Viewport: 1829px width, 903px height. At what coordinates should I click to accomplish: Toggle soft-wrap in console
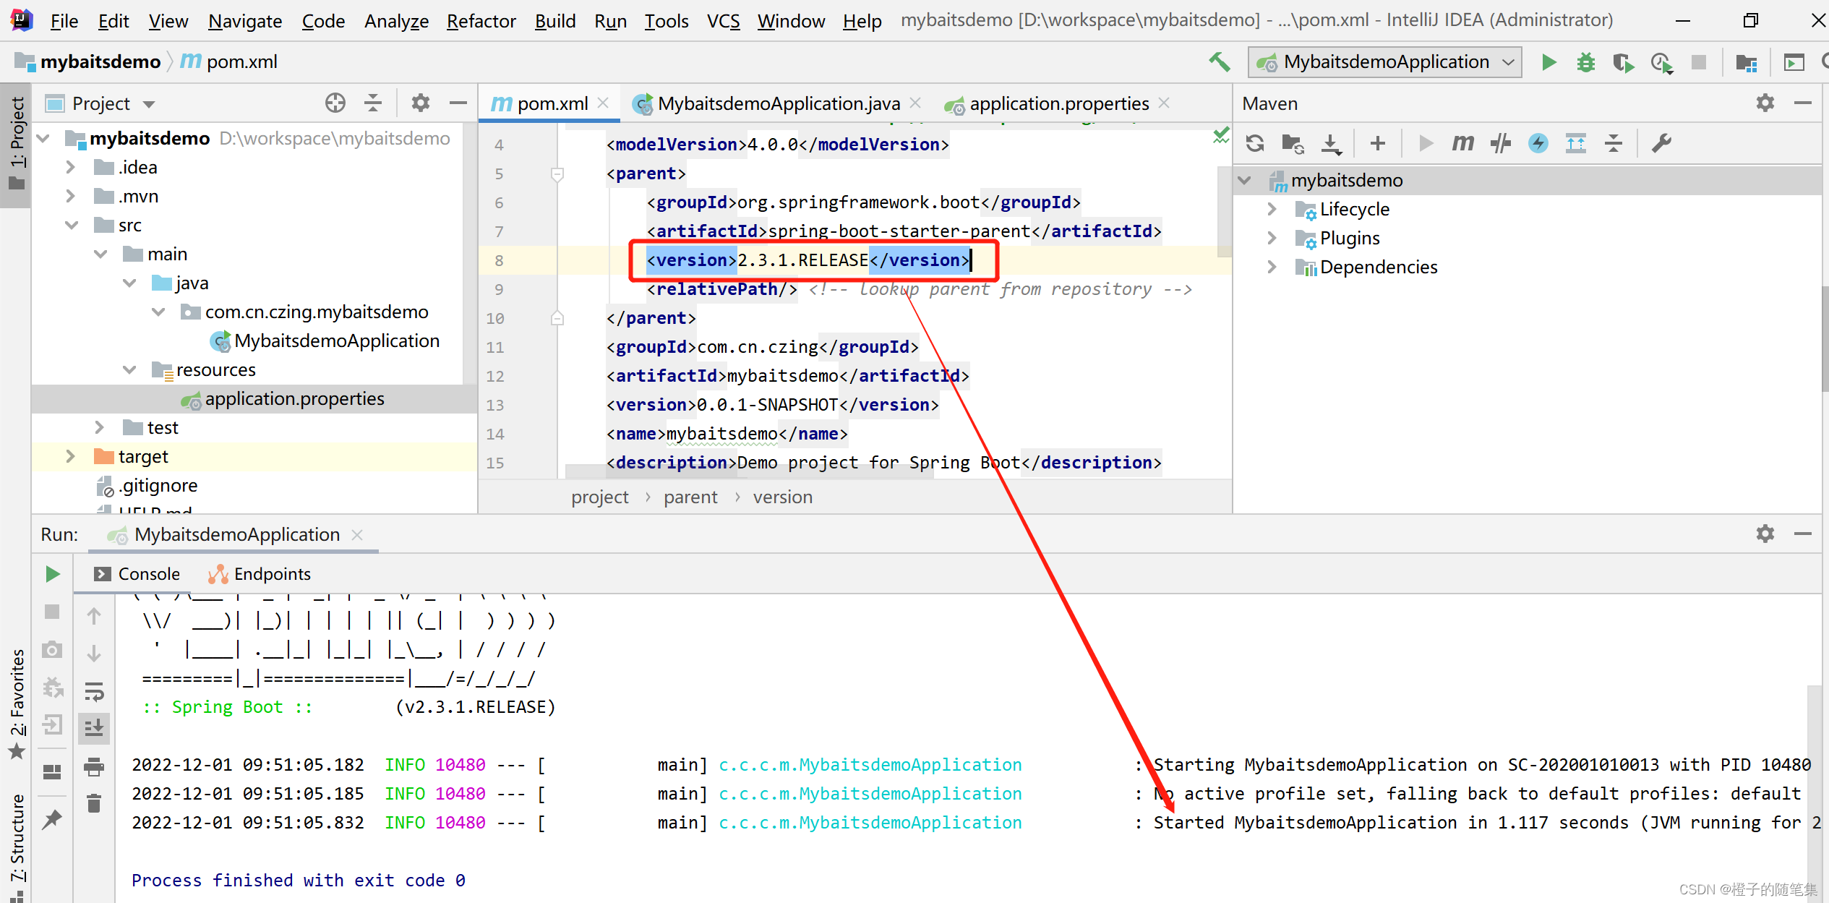click(x=94, y=690)
